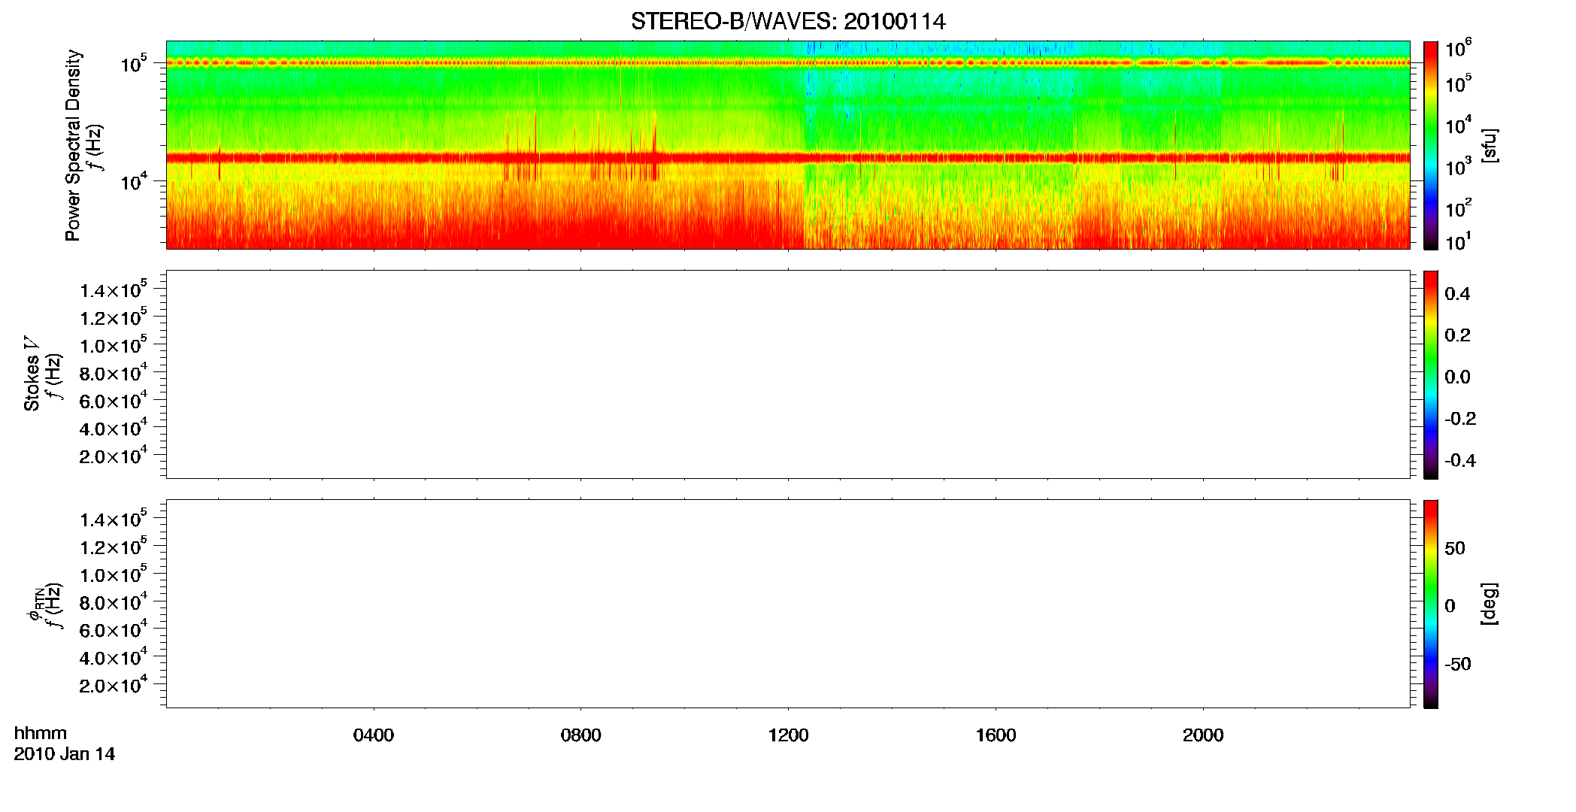Click the hhmm time format label
Image resolution: width=1576 pixels, height=812 pixels.
click(x=41, y=733)
